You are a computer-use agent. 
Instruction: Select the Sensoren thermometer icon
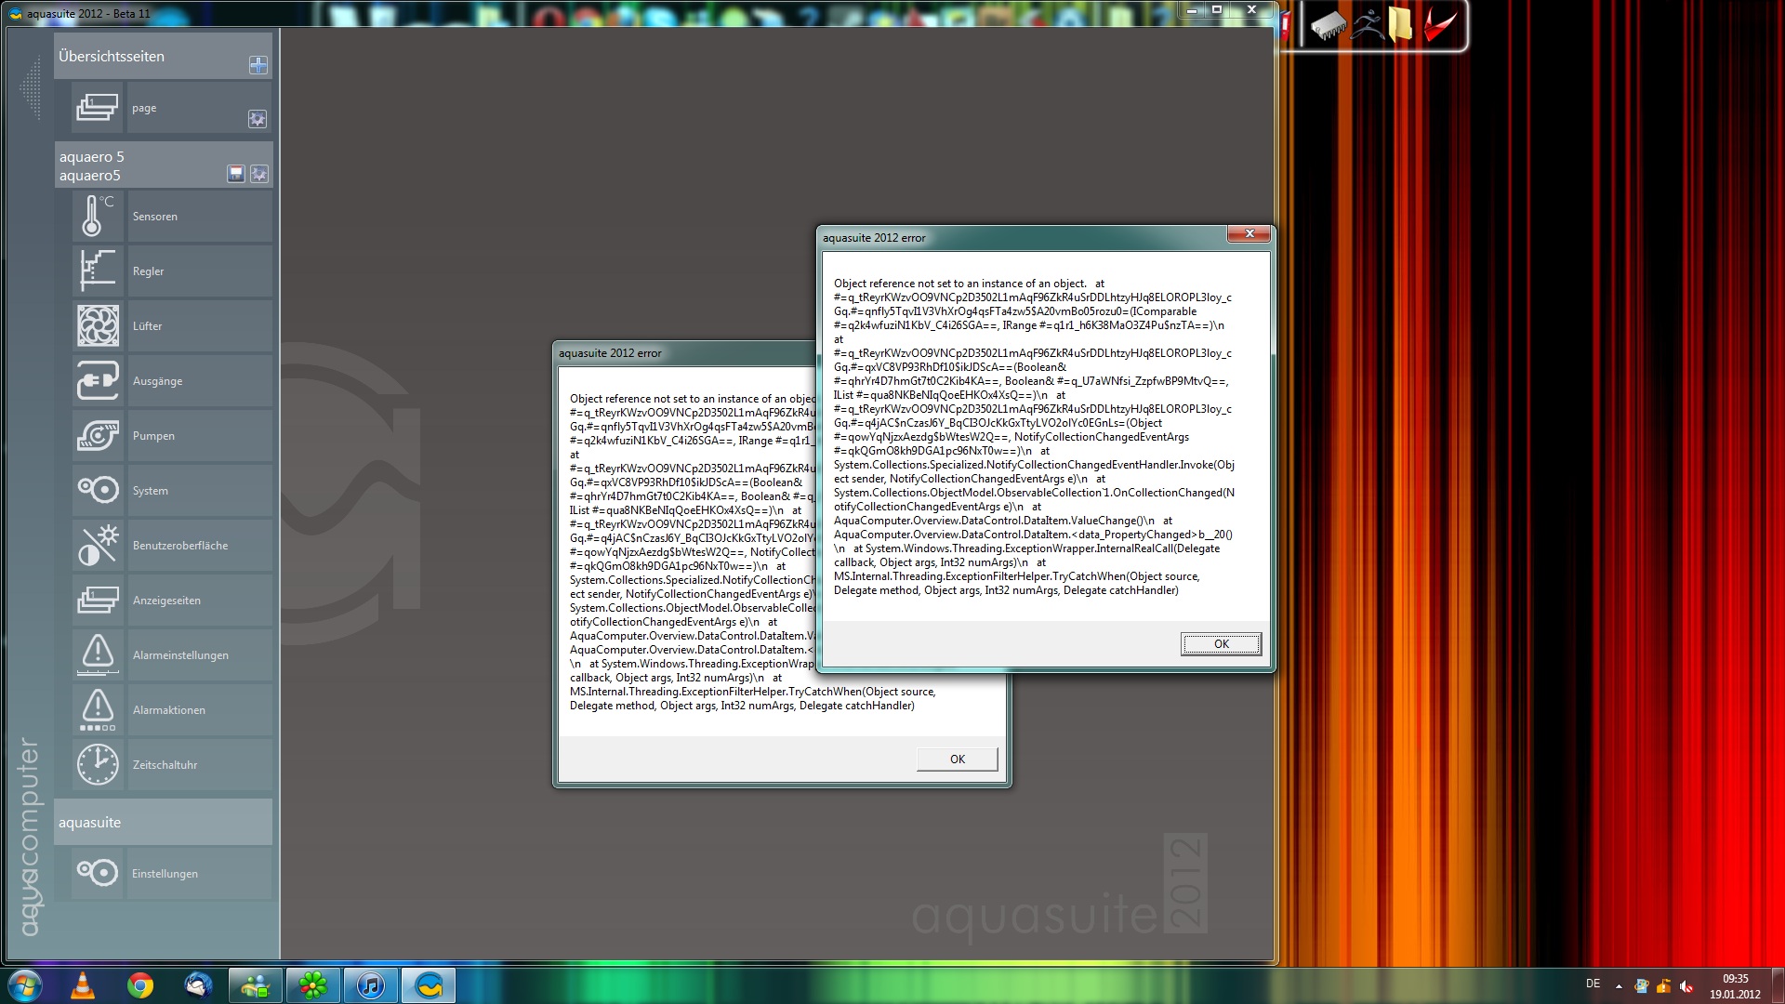point(98,217)
